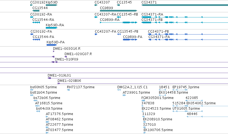Viewport: 228px width, 134px height.
Task: Click protein CG30192-PA
Action: pyautogui.click(x=41, y=32)
